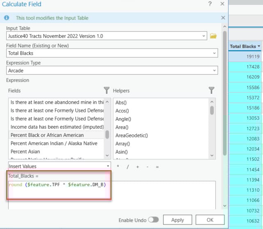
Task: Select table cell with value 19119
Action: tap(245, 56)
